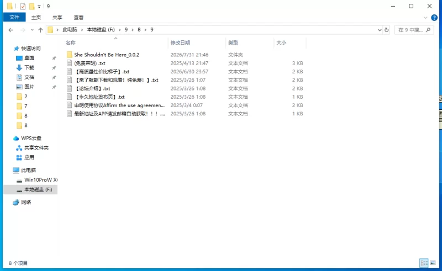
Task: Open recent locations dropdown arrow
Action: tap(32, 30)
